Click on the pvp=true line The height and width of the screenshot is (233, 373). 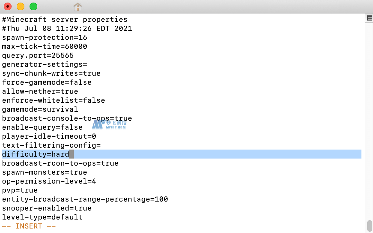pyautogui.click(x=20, y=190)
